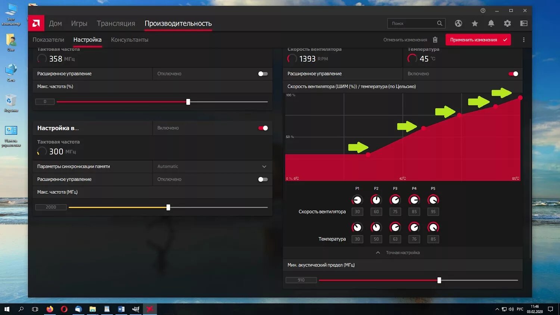Image resolution: width=560 pixels, height=315 pixels.
Task: Click acoustic limit value box 910
Action: coord(301,280)
